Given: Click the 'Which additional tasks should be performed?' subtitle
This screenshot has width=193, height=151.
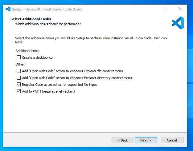Looking at the screenshot, I should tap(48, 24).
